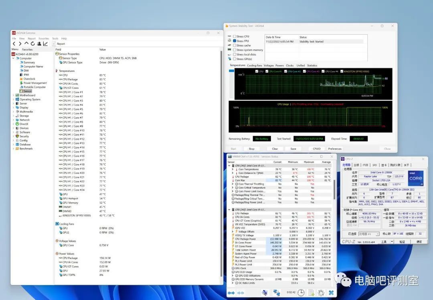Click the Motherboard icon in AIDA64 tree

17,95
